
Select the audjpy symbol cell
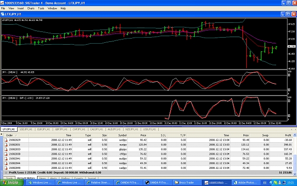point(123,159)
